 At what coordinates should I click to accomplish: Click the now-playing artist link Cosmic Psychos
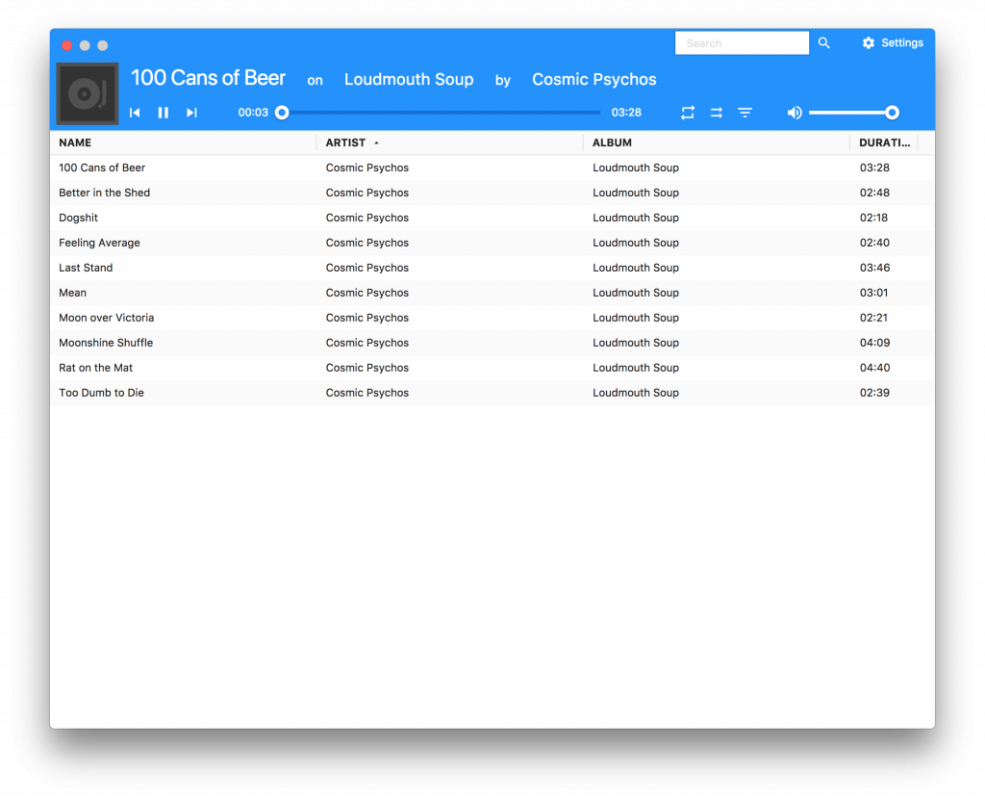pos(594,79)
